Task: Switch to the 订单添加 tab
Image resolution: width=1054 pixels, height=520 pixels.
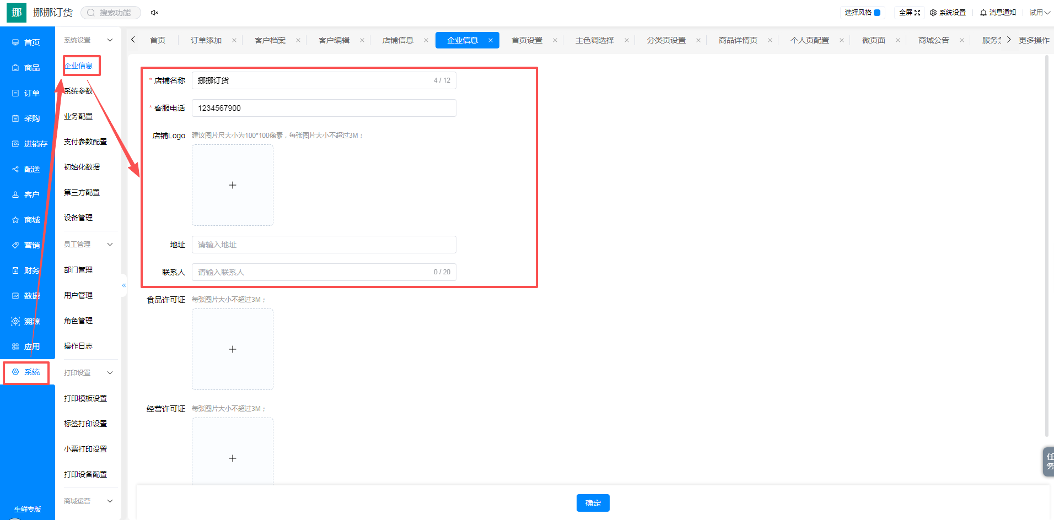Action: pyautogui.click(x=206, y=40)
